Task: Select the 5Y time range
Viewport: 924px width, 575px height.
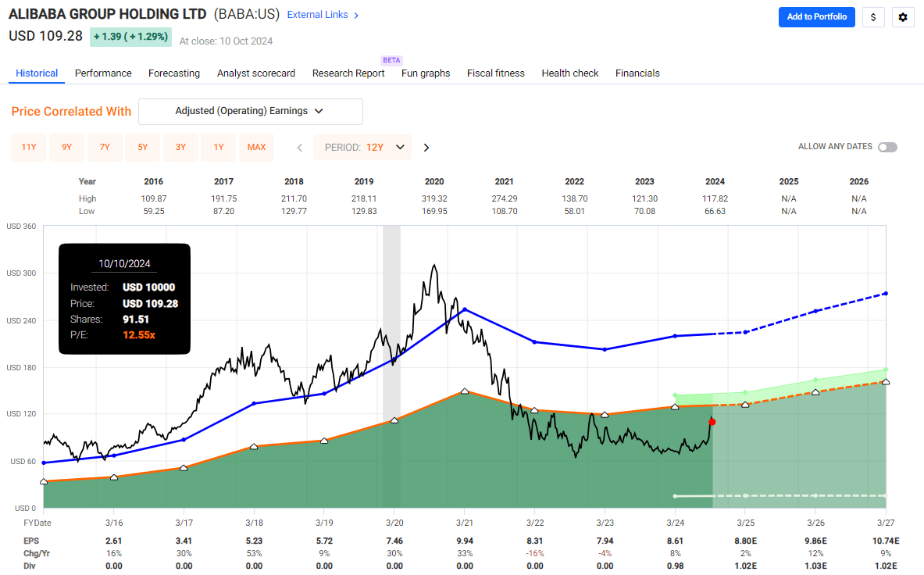Action: pos(143,147)
